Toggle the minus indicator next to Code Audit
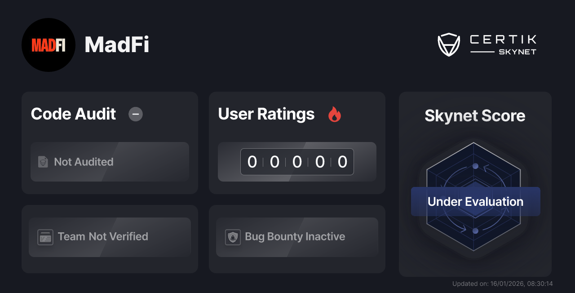 click(x=135, y=114)
